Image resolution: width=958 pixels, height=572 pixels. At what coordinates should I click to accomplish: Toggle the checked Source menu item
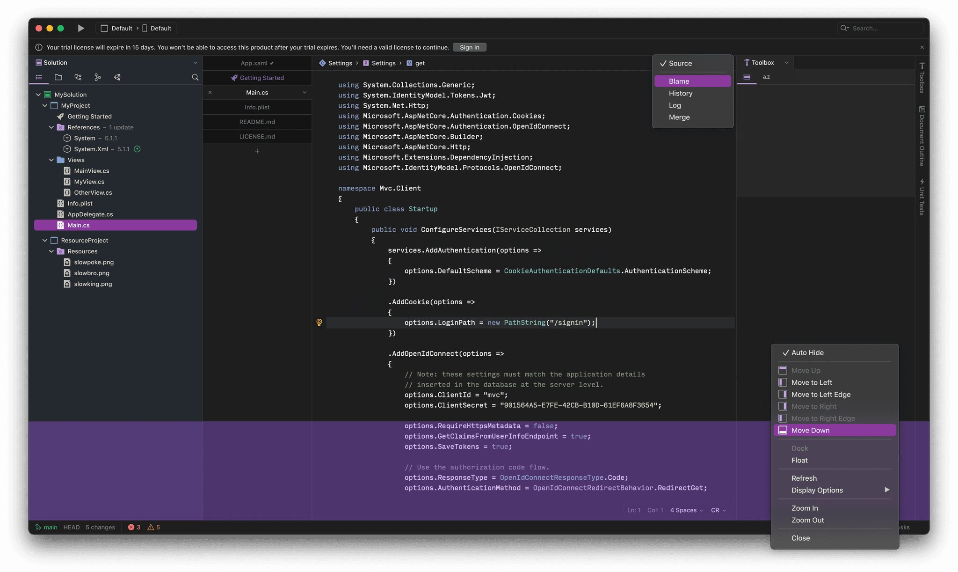693,63
